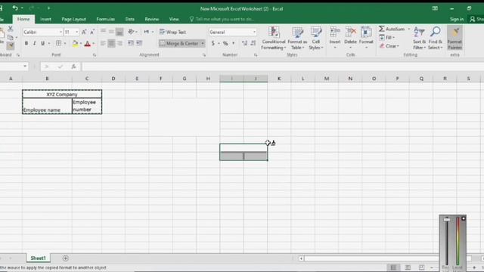Click the Decrease Font Size icon

pos(92,32)
